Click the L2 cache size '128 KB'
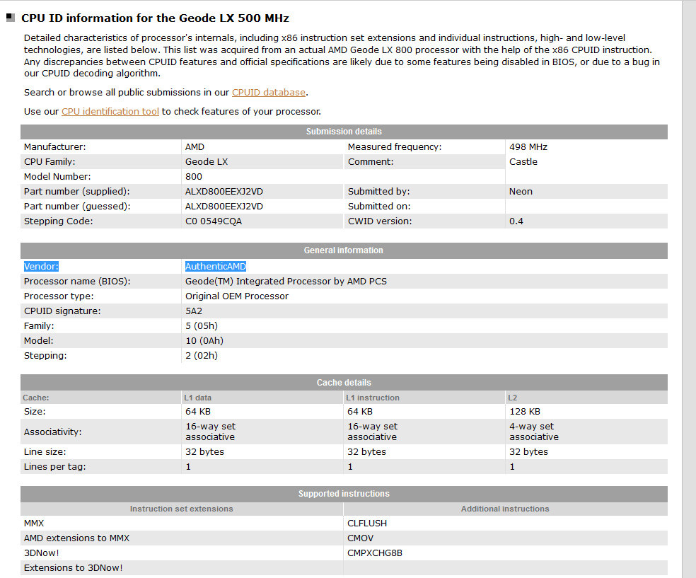Screen dimensions: 696x578 525,412
